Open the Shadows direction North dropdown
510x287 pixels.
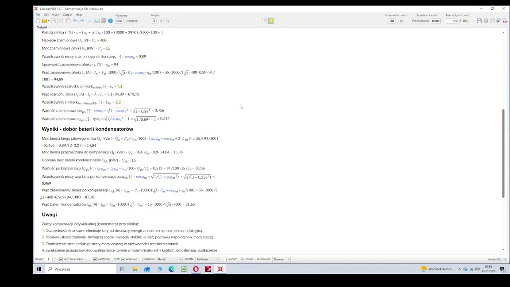[169, 259]
